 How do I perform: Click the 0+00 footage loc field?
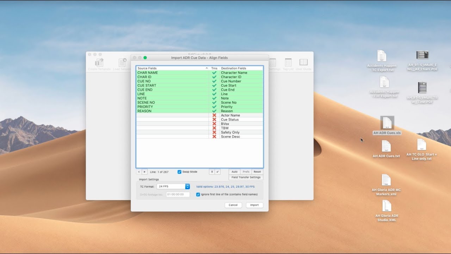pyautogui.click(x=178, y=194)
